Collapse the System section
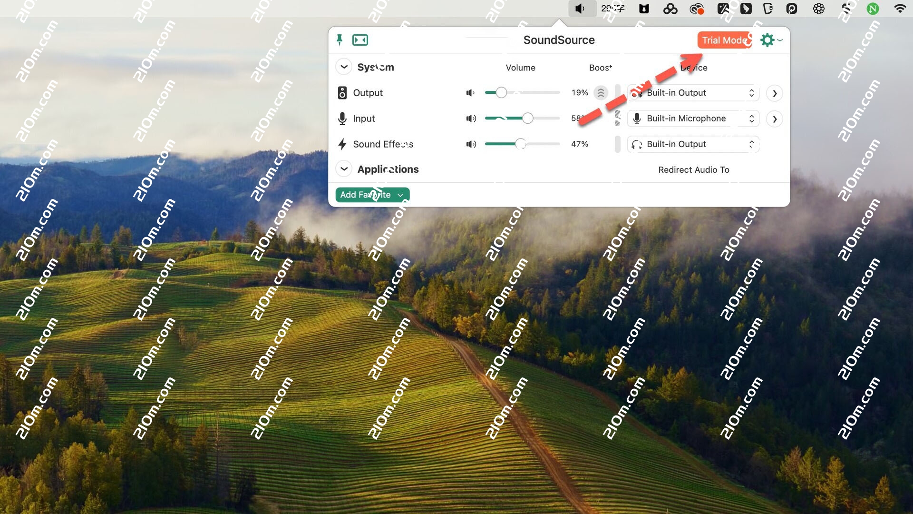 click(x=344, y=67)
